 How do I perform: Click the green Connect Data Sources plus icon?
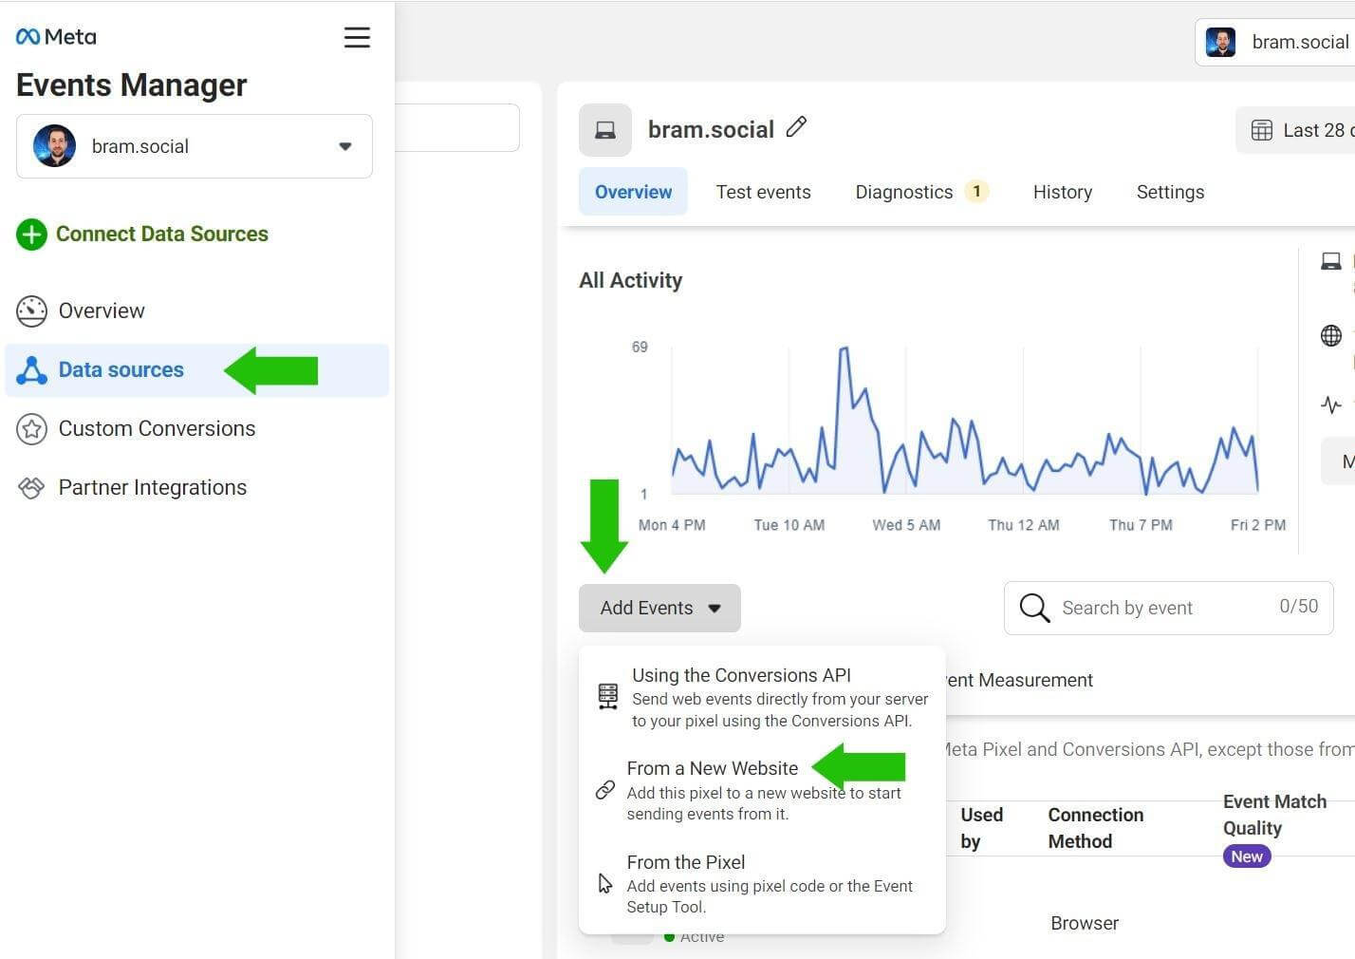click(31, 235)
